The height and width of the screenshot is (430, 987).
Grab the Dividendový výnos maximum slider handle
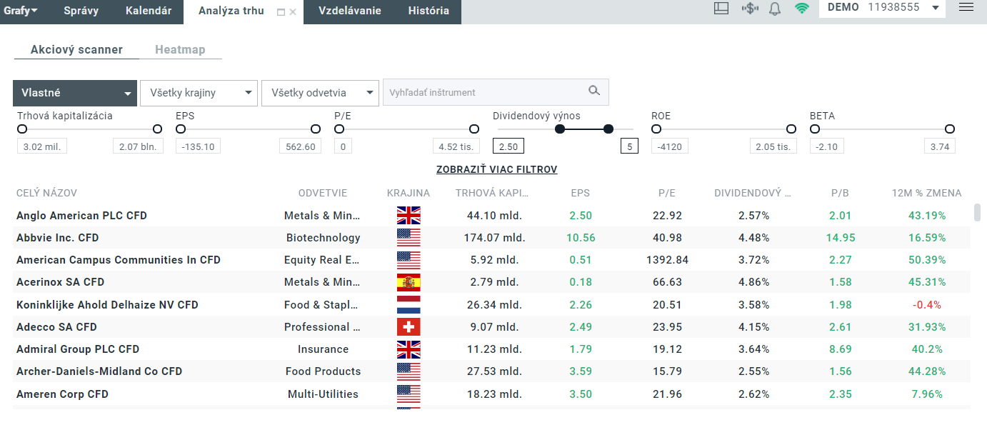tap(608, 129)
